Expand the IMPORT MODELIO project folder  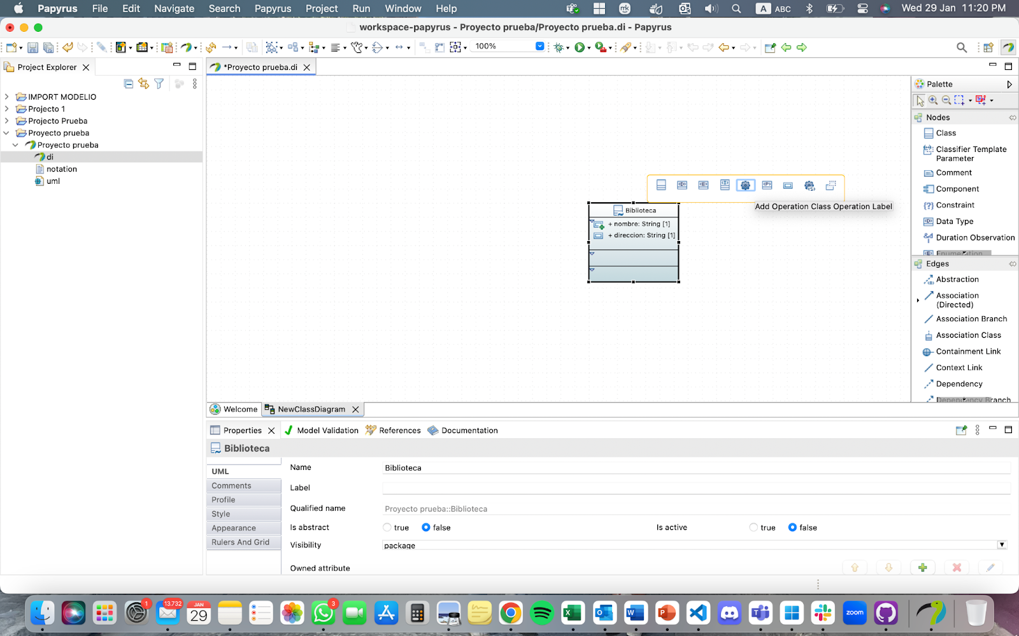pyautogui.click(x=7, y=97)
